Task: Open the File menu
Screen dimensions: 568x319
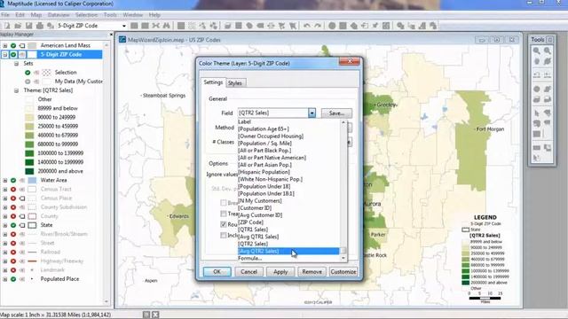Action: 5,15
